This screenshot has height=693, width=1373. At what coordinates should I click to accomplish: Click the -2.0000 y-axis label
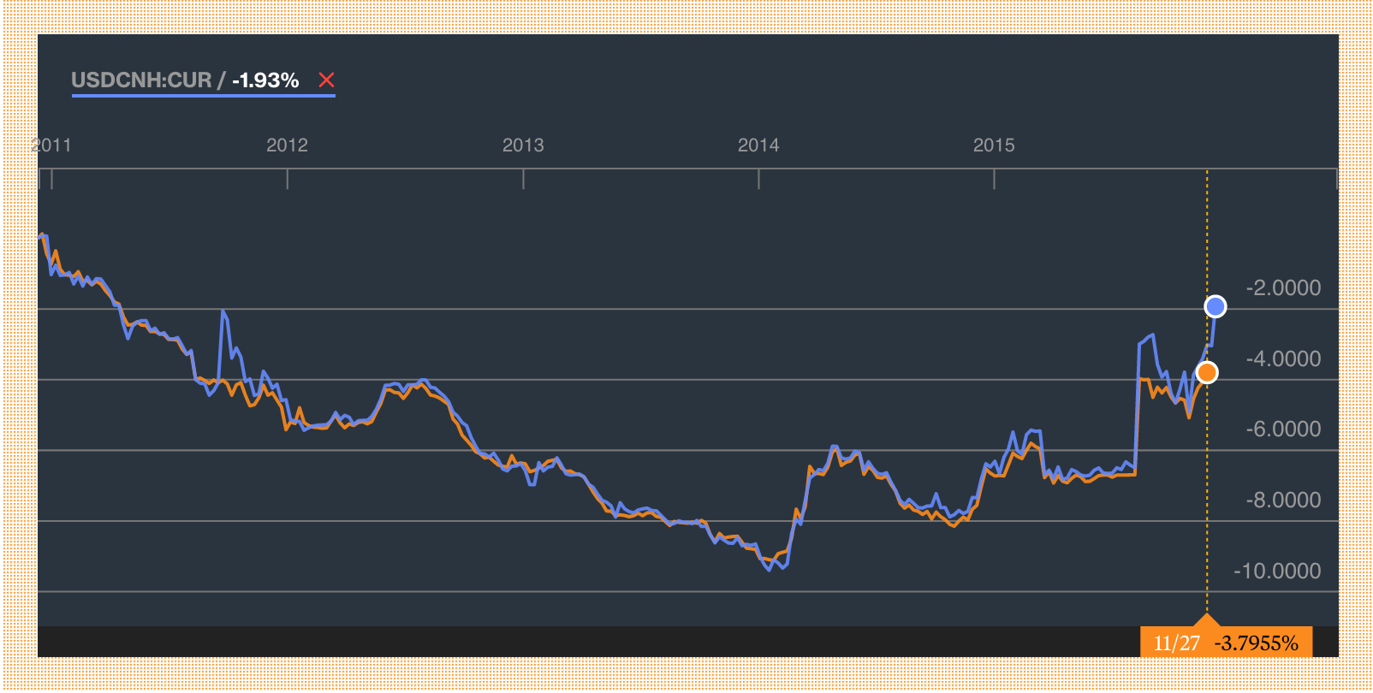pos(1283,288)
